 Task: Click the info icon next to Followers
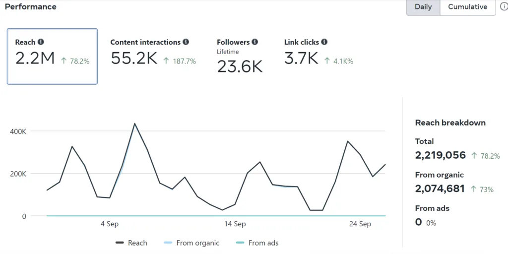coord(254,42)
